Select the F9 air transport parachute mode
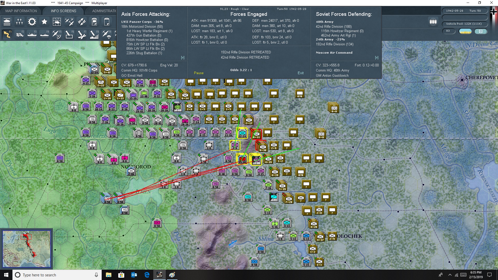498x280 pixels. 107,34
